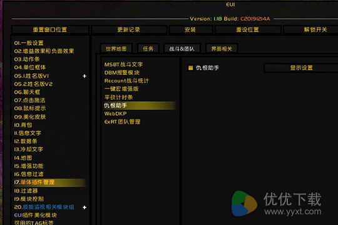
Task: Open the 更新记录 button
Action: tap(129, 30)
